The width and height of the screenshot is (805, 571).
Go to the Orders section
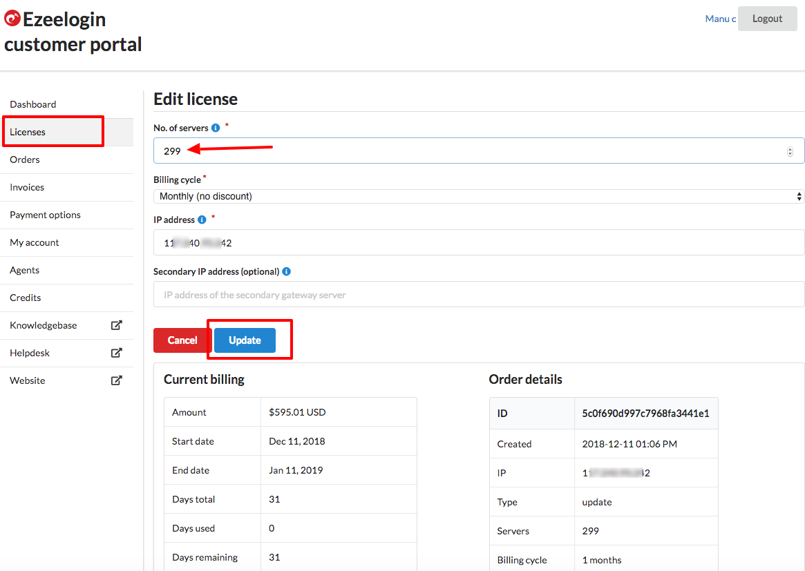[x=67, y=159]
